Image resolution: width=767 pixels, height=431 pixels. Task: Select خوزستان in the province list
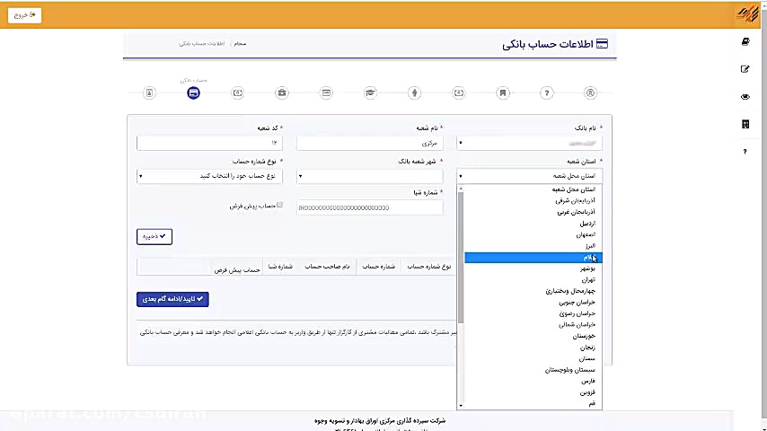pyautogui.click(x=533, y=336)
